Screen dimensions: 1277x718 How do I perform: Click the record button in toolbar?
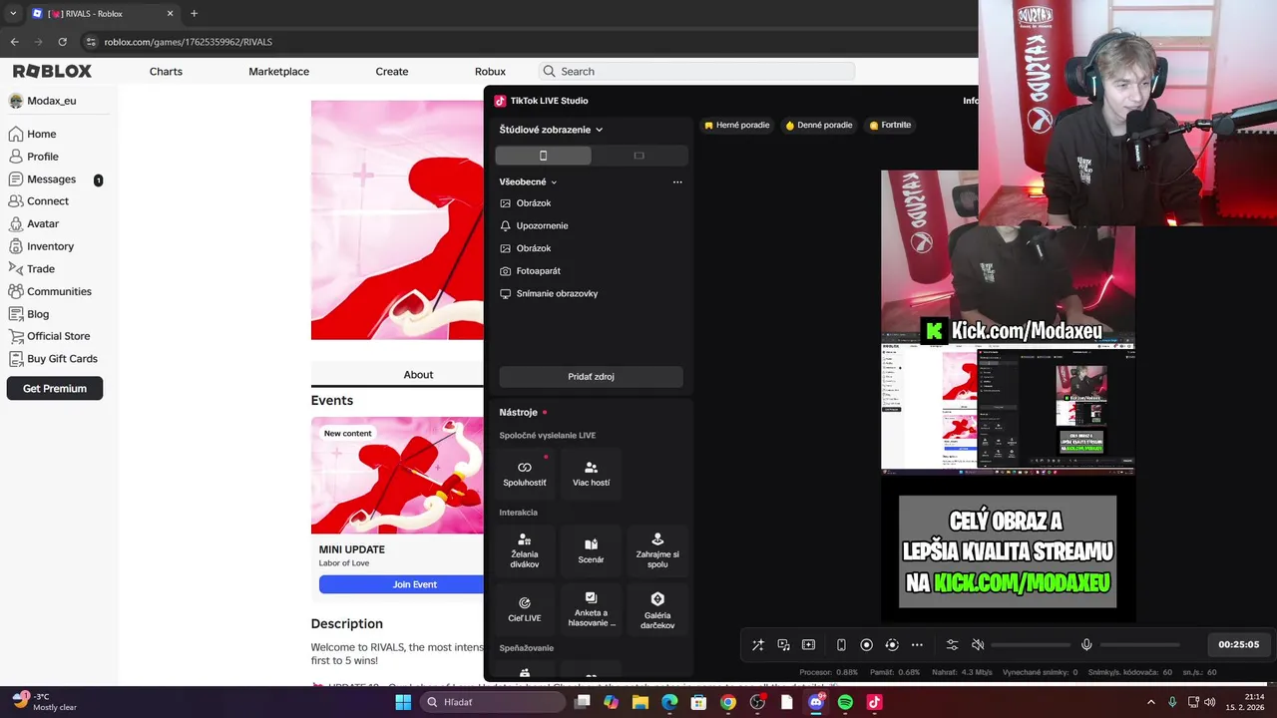(866, 645)
